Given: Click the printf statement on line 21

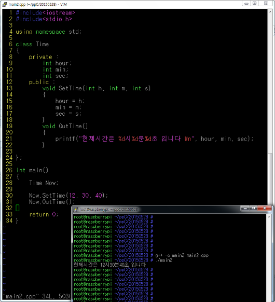Looking at the screenshot, I should tap(155, 139).
